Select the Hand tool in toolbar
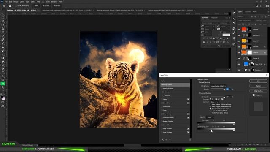The height and width of the screenshot is (152, 270). [3, 84]
